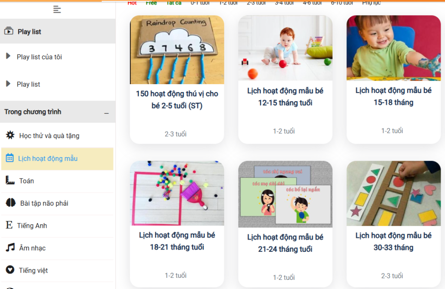Viewport: 445px width, 289px height.
Task: Select the calendar icon for Lịch hoạt động mẫu
Action: click(x=10, y=158)
